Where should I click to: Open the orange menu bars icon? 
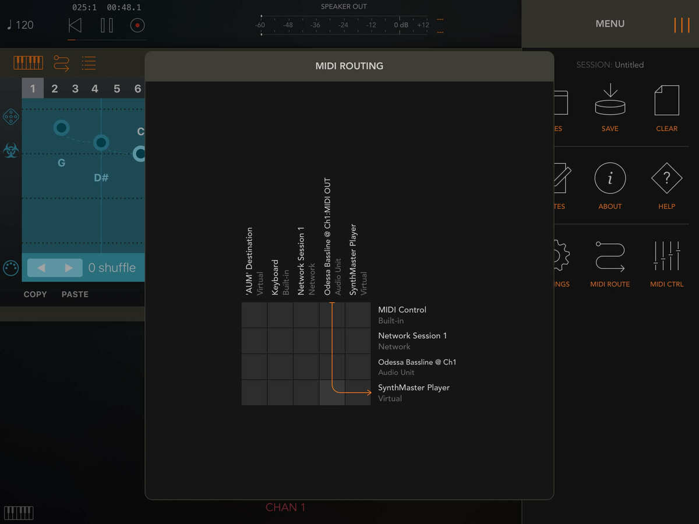pos(682,25)
